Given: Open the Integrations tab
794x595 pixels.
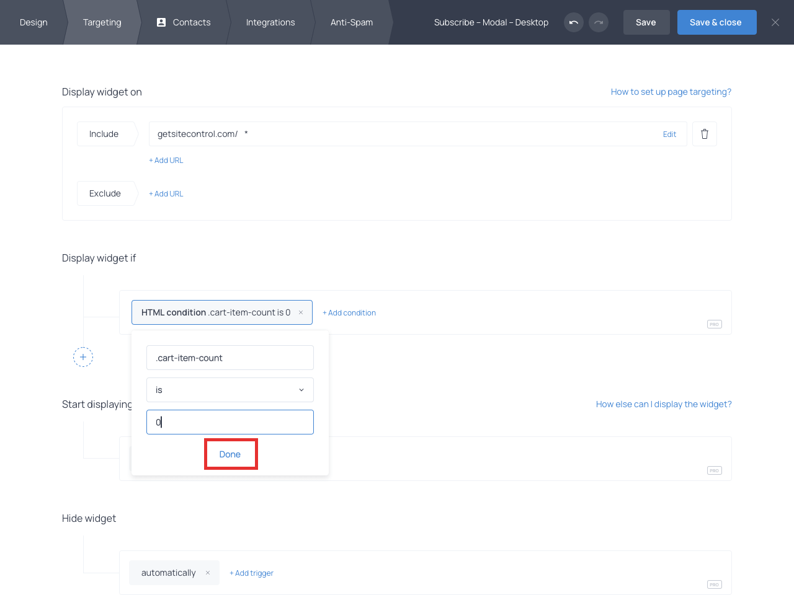Looking at the screenshot, I should 270,22.
